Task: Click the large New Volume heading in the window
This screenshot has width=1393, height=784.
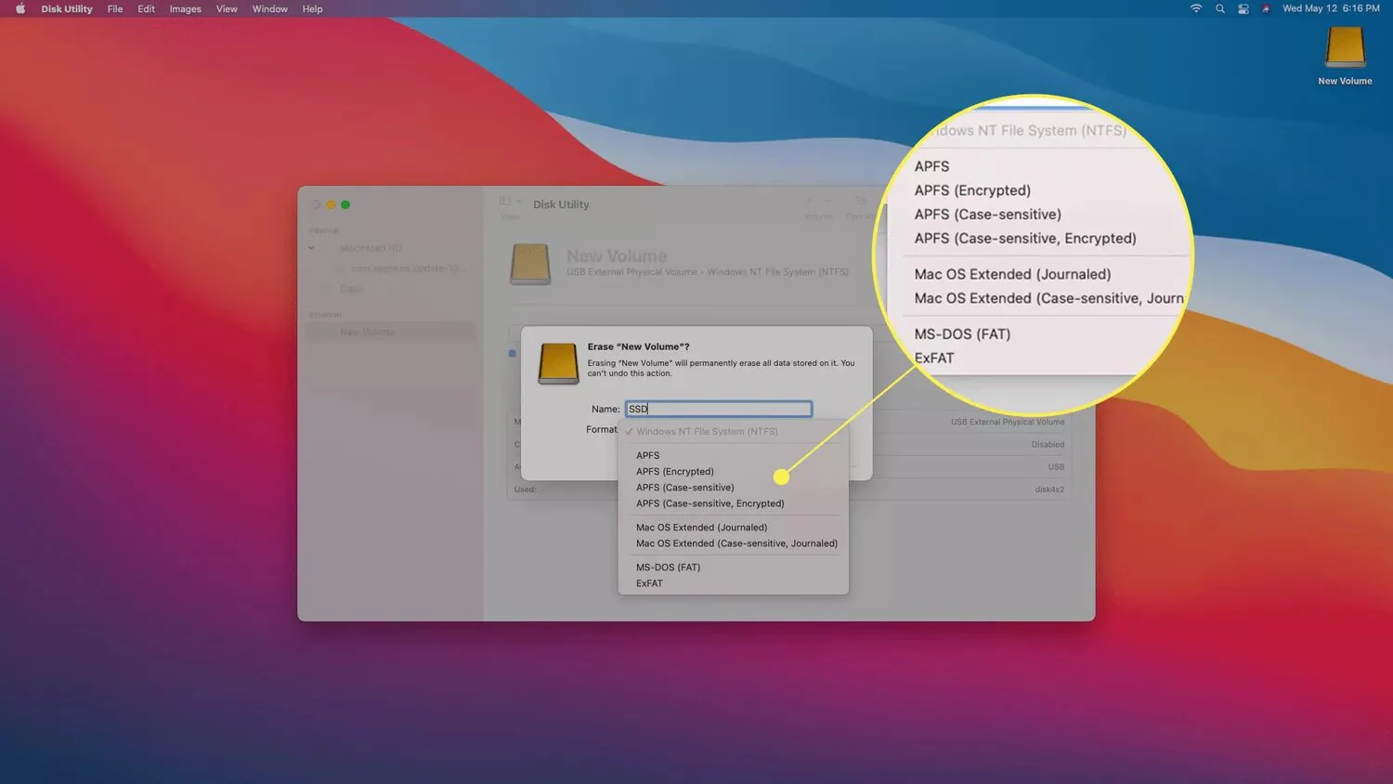Action: (617, 255)
